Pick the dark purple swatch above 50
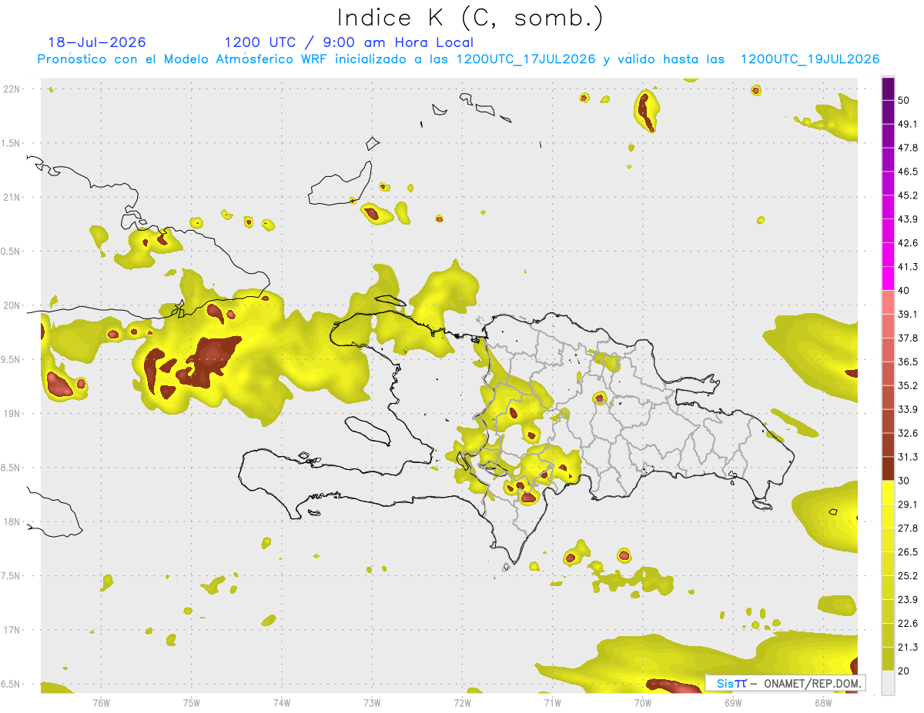This screenshot has width=924, height=713. (x=889, y=88)
